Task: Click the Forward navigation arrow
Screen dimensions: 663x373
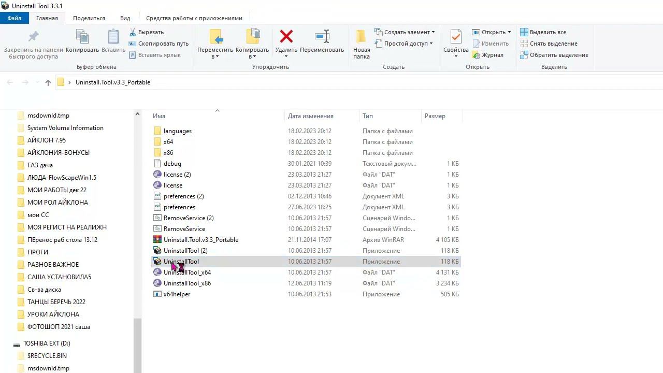Action: point(25,82)
